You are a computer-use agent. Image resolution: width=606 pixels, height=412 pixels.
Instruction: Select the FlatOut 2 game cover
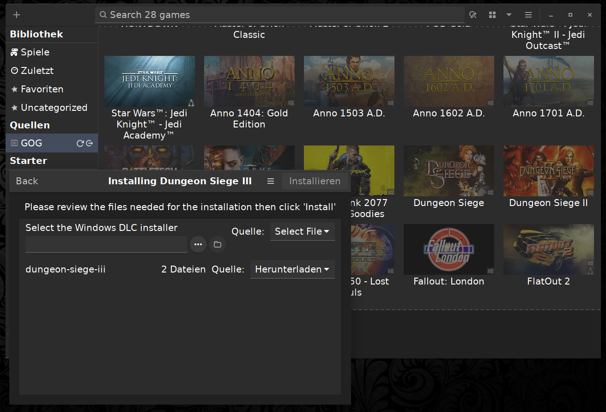click(x=549, y=249)
